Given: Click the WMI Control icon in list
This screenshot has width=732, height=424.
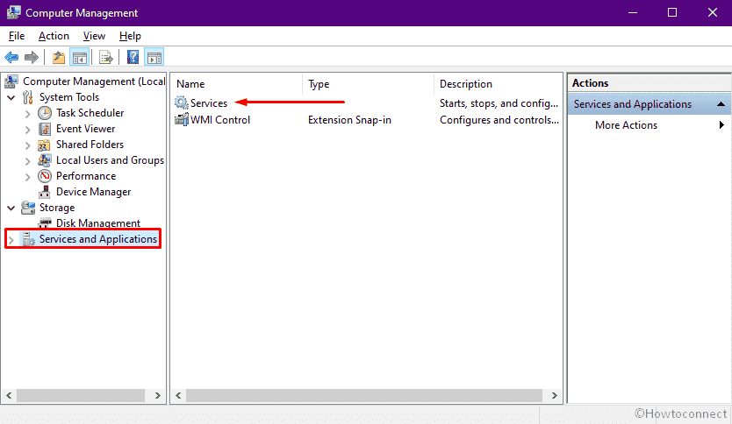Looking at the screenshot, I should pos(182,120).
